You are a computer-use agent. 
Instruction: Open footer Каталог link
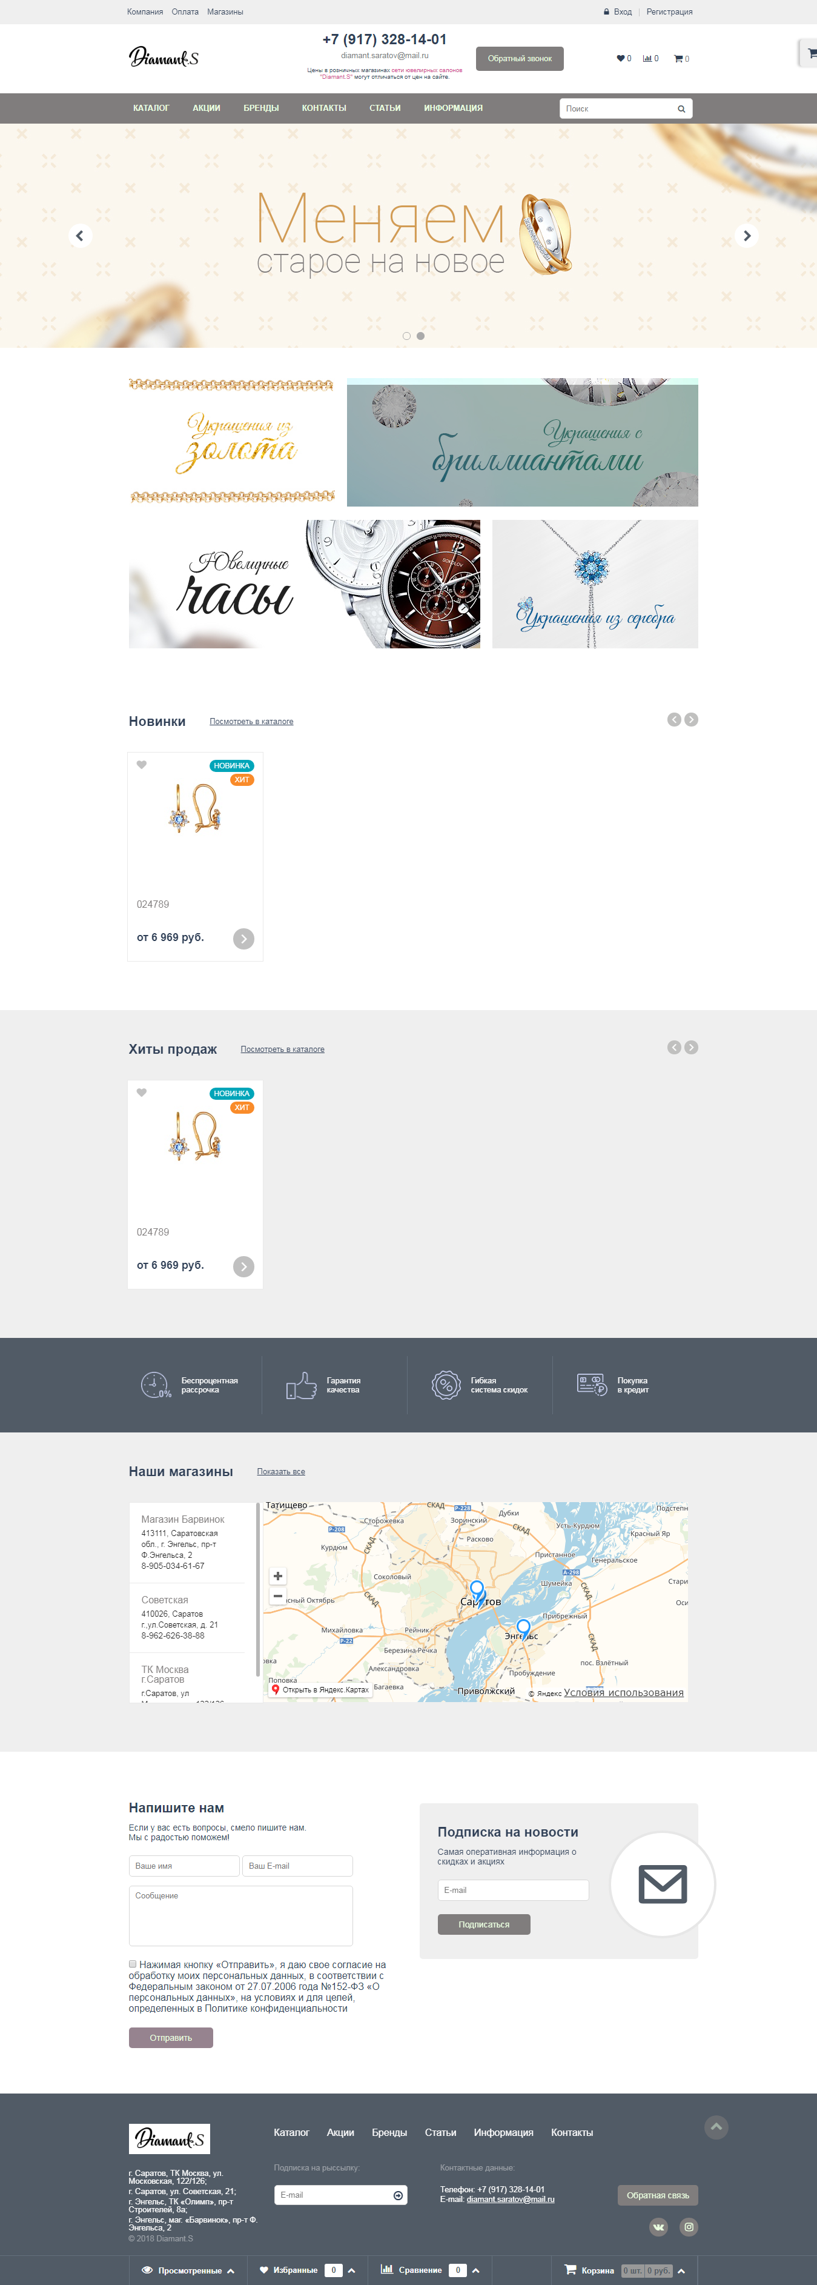pos(291,2132)
